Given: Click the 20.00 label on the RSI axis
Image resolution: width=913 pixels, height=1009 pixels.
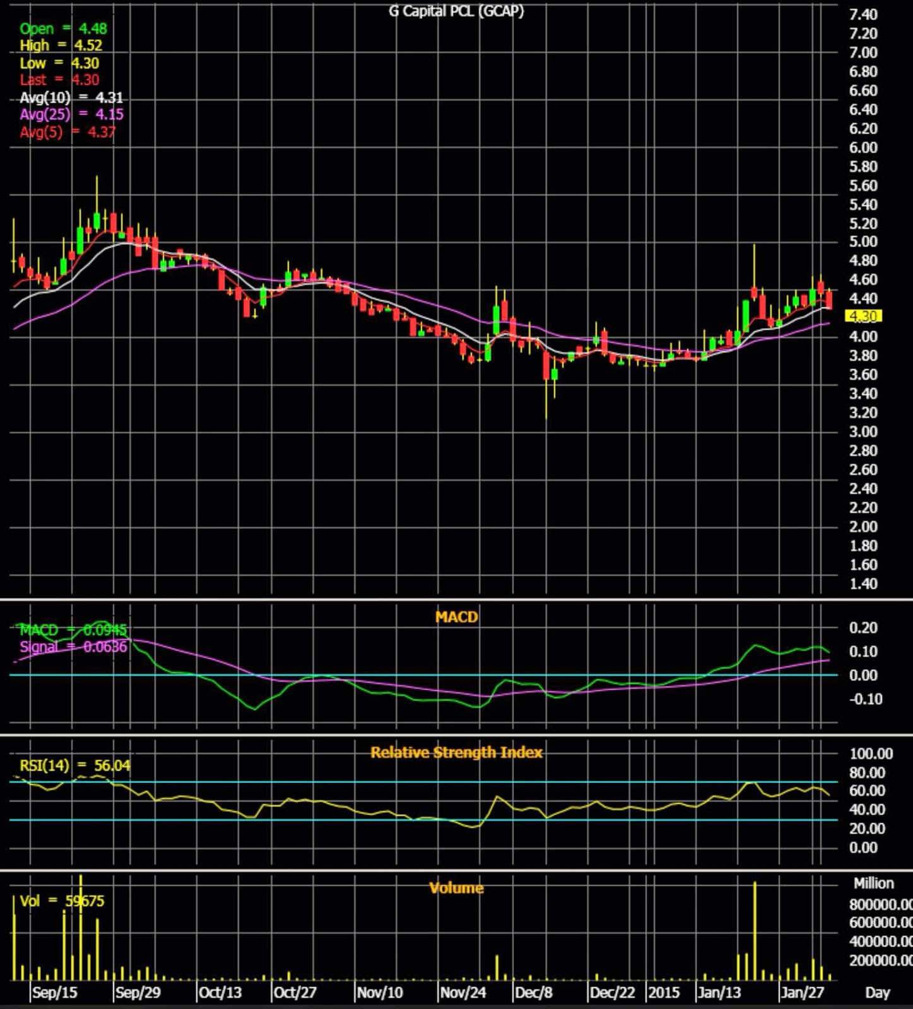Looking at the screenshot, I should [x=868, y=829].
